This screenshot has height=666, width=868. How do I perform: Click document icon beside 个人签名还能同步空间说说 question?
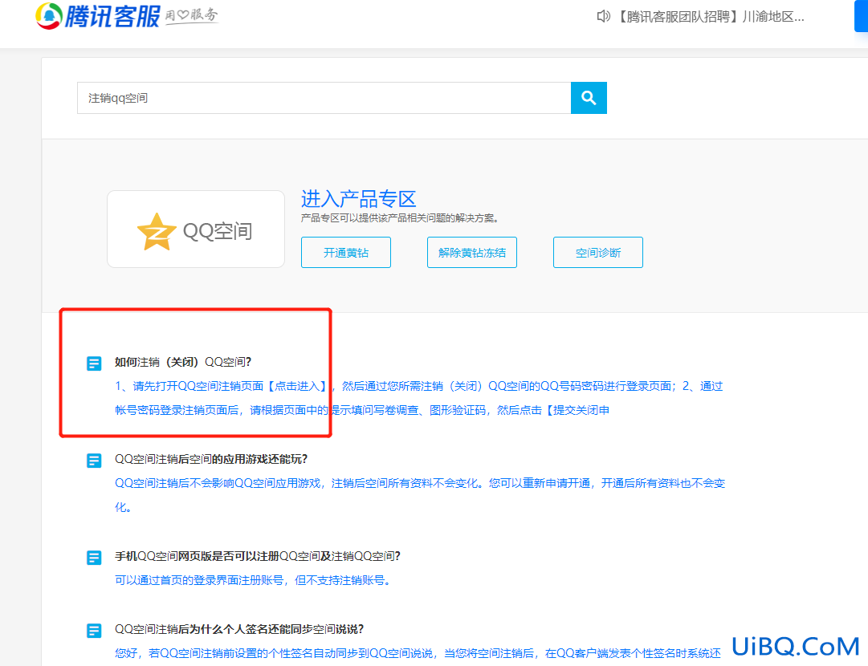click(94, 631)
